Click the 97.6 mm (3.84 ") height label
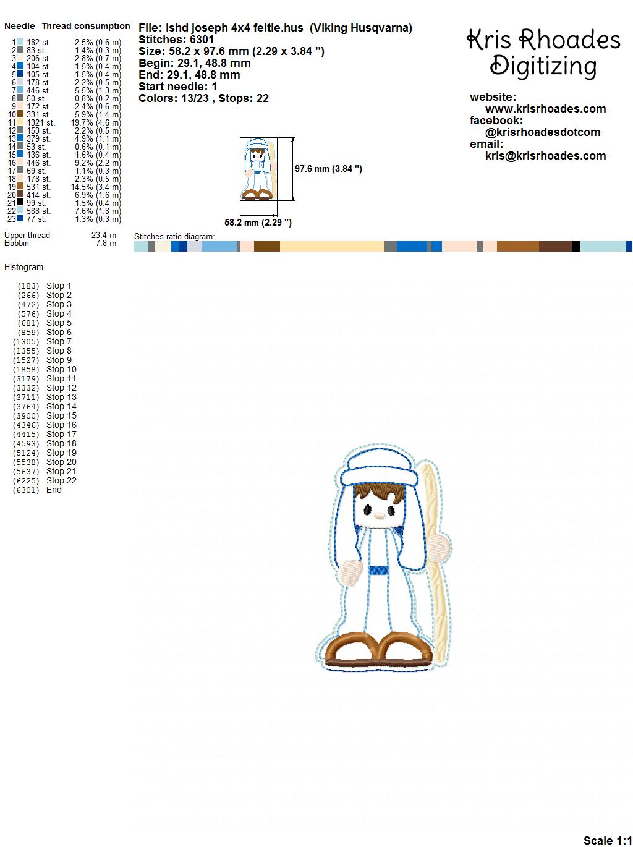This screenshot has height=847, width=633. tap(328, 169)
